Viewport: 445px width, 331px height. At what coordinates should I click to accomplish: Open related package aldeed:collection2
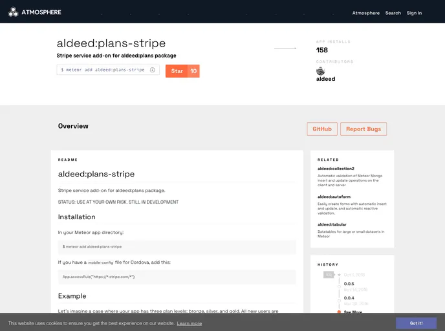pos(336,169)
